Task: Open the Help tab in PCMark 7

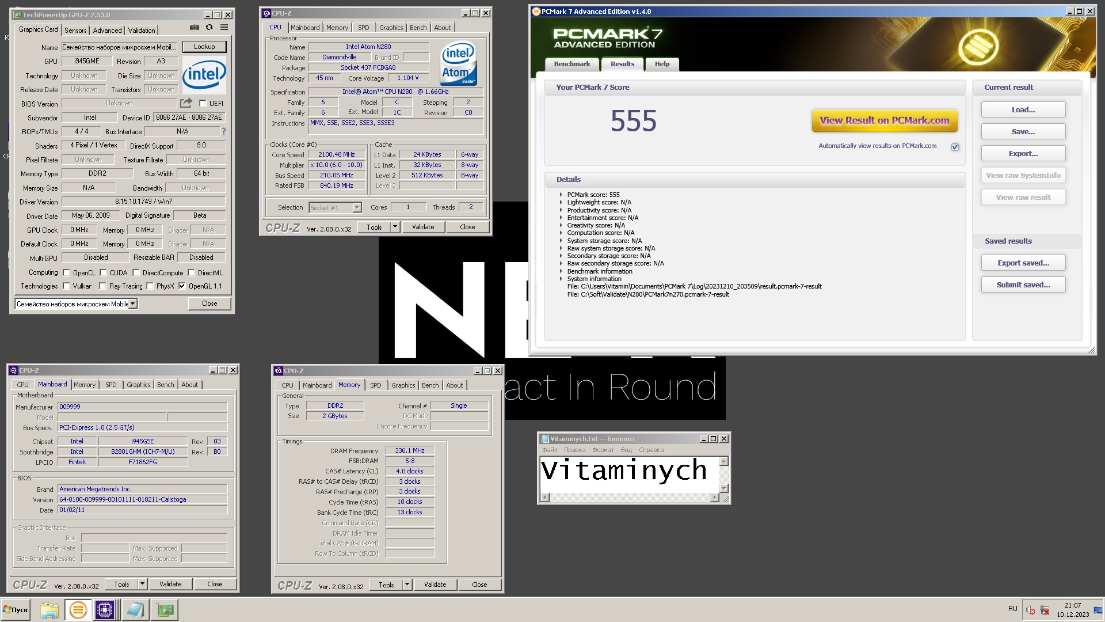Action: 662,64
